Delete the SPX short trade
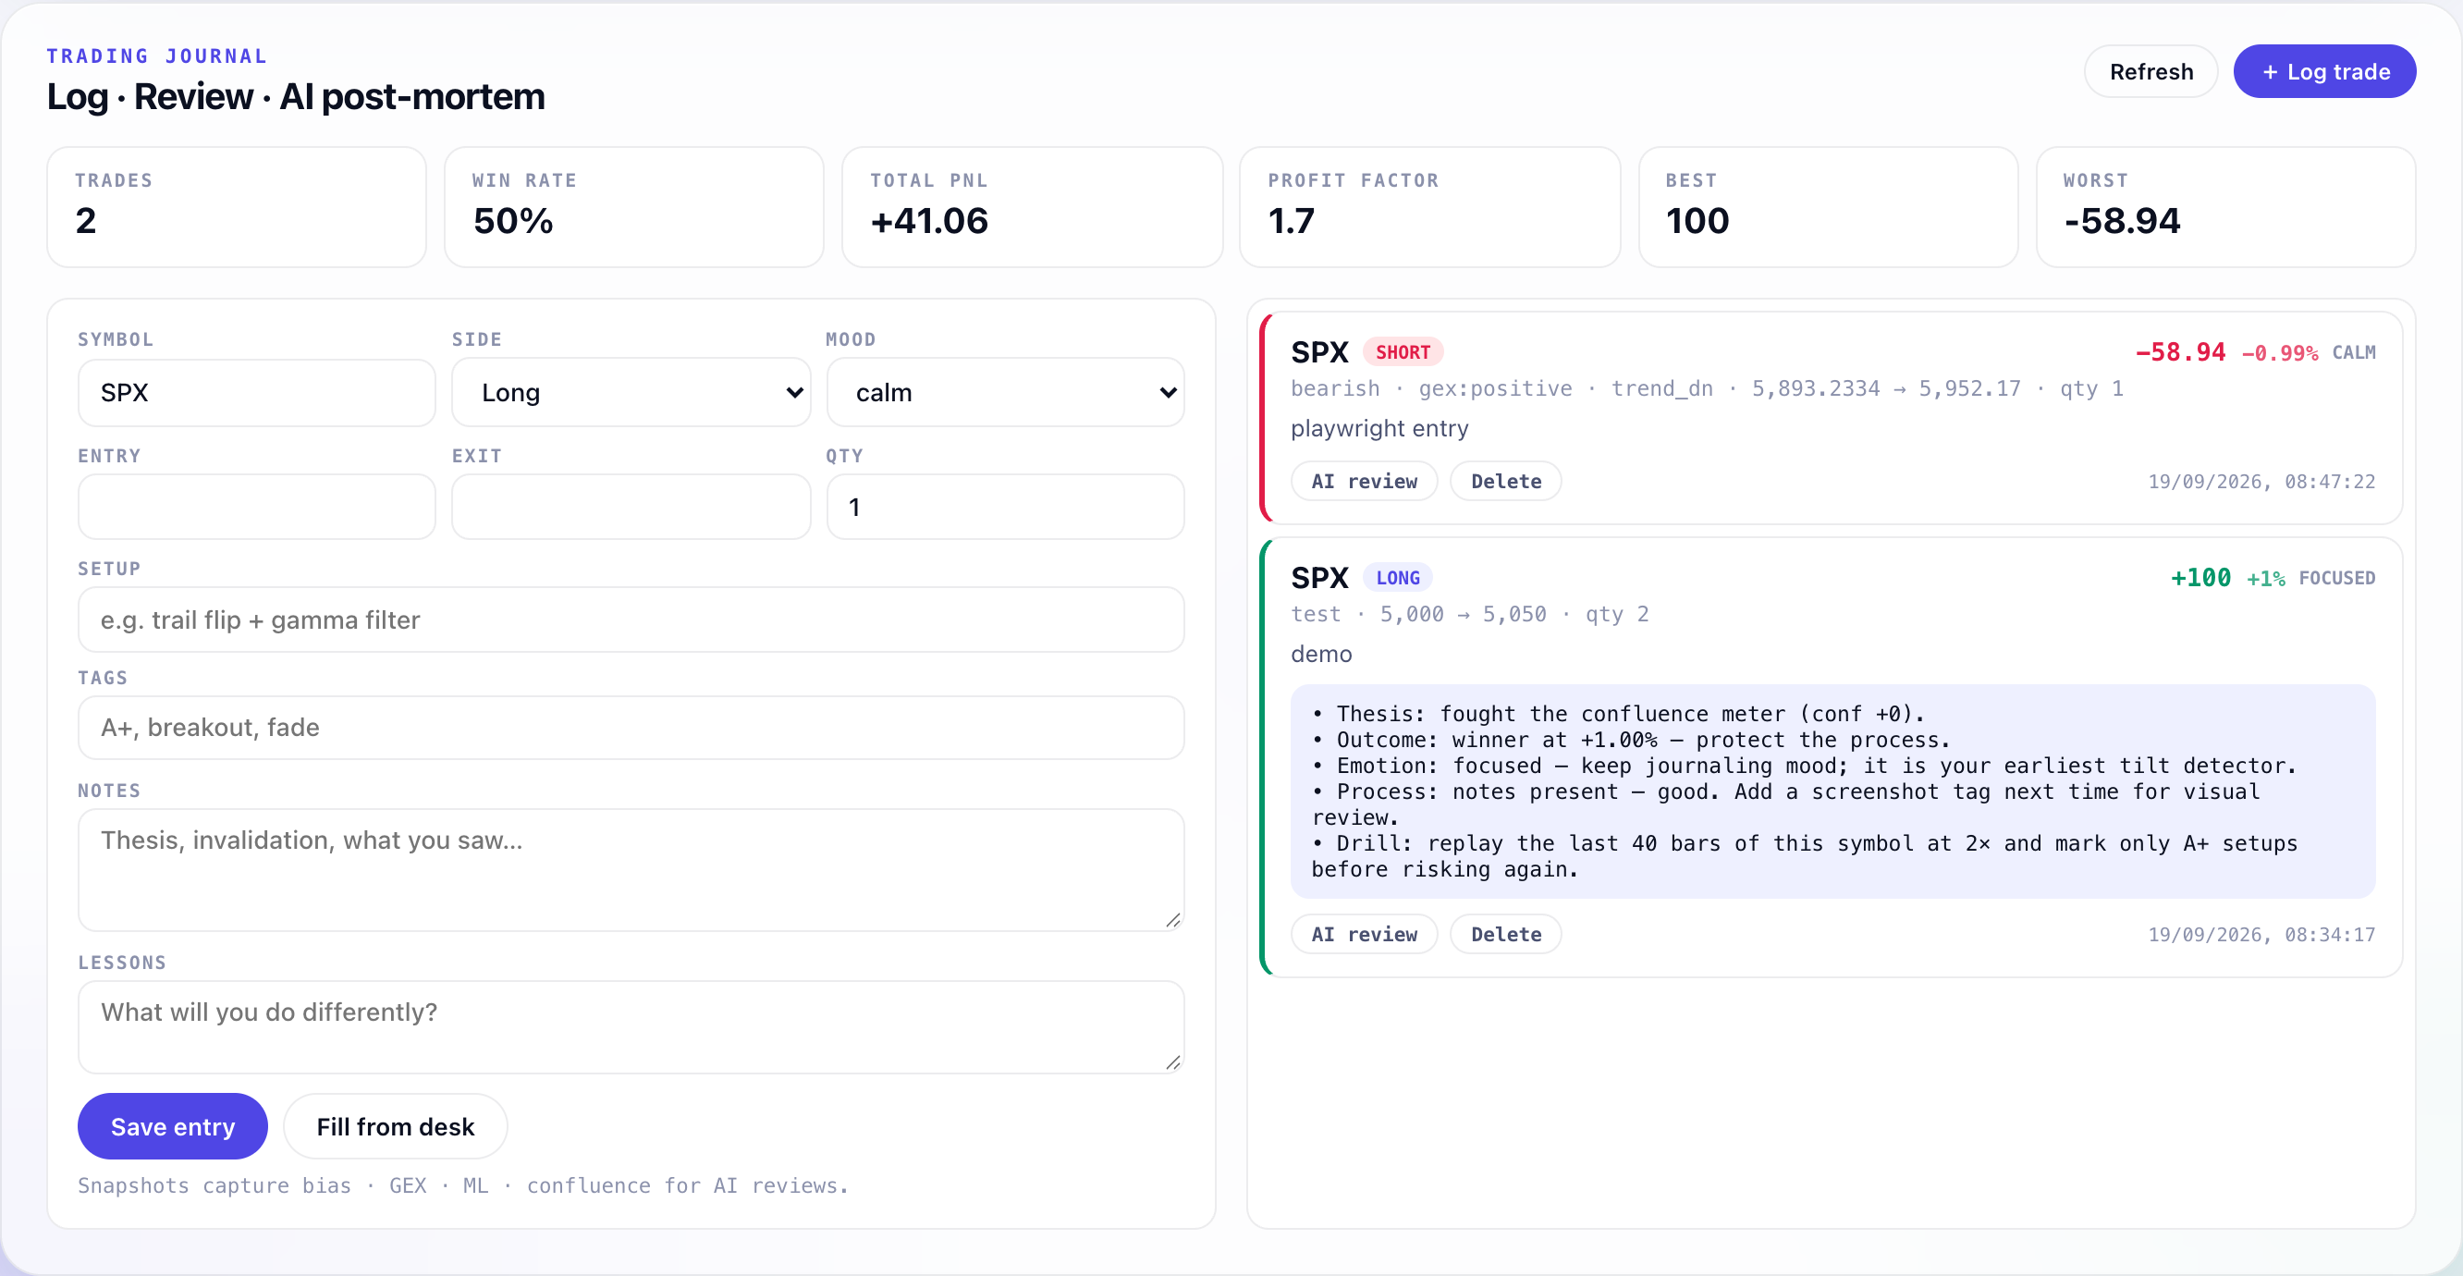The image size is (2463, 1276). [1505, 481]
